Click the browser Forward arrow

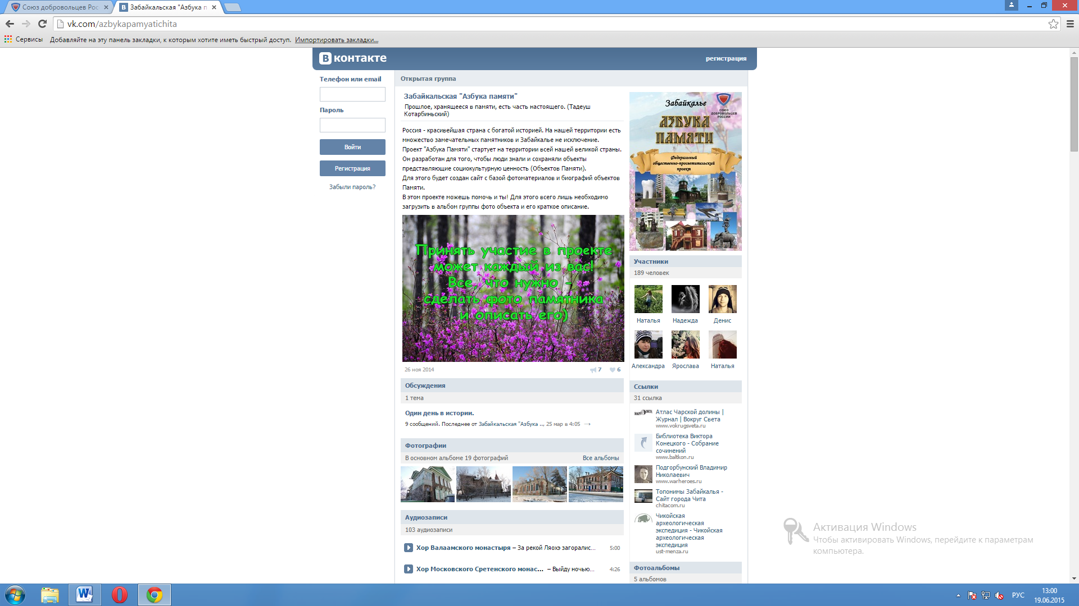coord(26,24)
